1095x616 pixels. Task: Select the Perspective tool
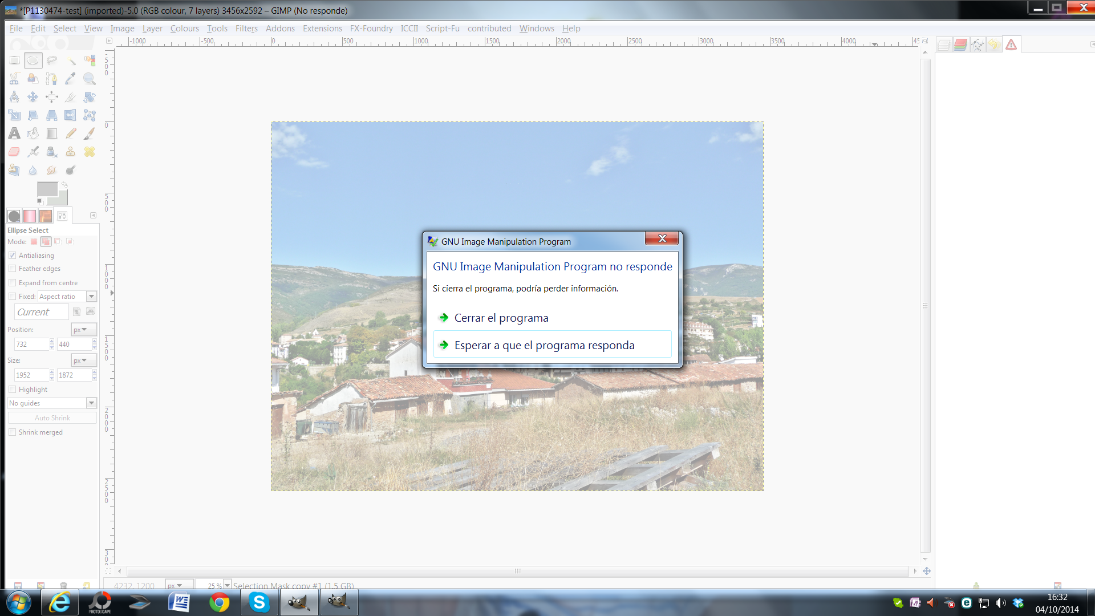pos(52,115)
